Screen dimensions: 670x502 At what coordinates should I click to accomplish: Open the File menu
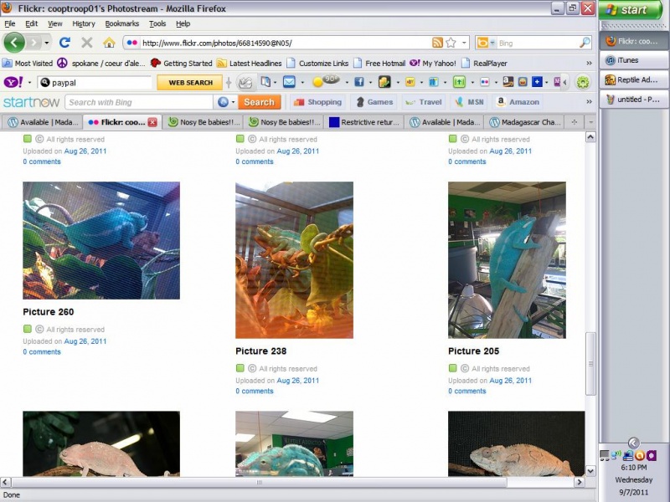tap(10, 23)
